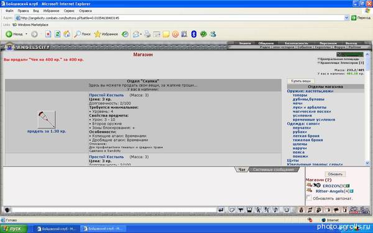Click the Messenger people toolbar icon

point(213,34)
